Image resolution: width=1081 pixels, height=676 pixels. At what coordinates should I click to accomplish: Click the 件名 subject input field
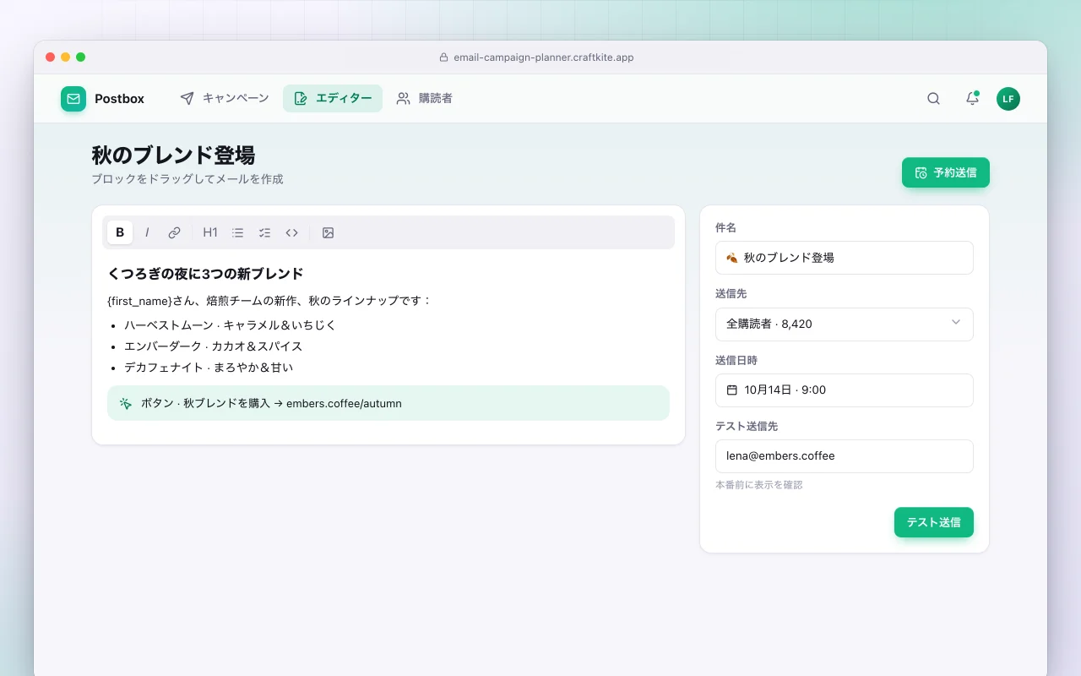point(845,258)
